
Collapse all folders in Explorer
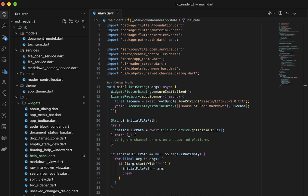pyautogui.click(x=84, y=21)
